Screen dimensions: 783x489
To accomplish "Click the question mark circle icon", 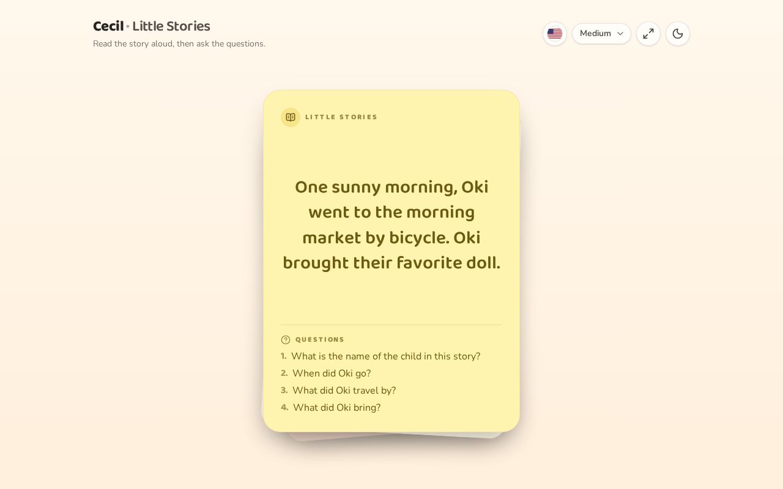I will (x=286, y=340).
